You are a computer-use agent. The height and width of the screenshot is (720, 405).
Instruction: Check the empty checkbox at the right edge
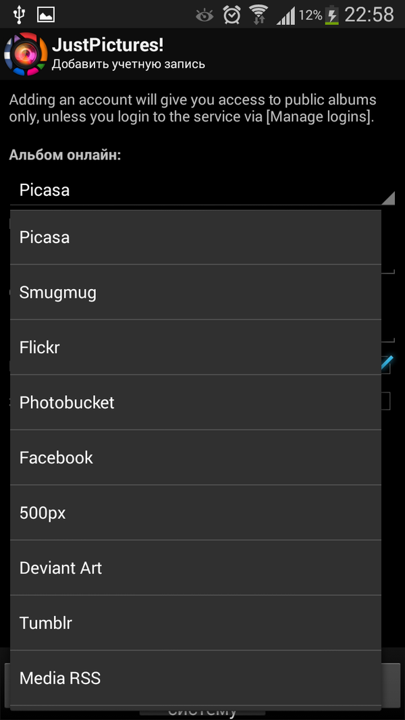[x=385, y=401]
